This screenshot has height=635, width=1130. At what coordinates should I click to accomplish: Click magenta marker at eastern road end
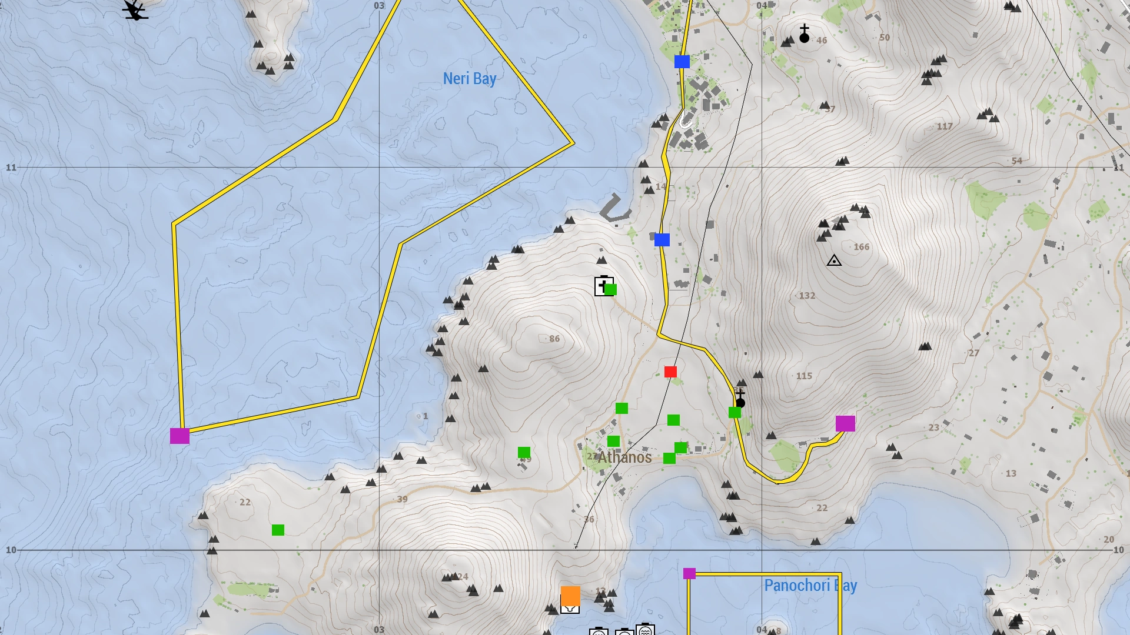[845, 423]
